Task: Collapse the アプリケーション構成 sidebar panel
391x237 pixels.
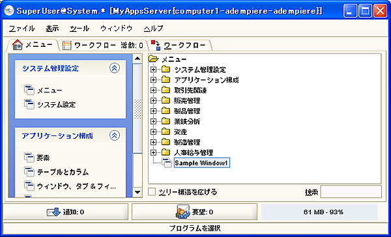Action: [115, 135]
